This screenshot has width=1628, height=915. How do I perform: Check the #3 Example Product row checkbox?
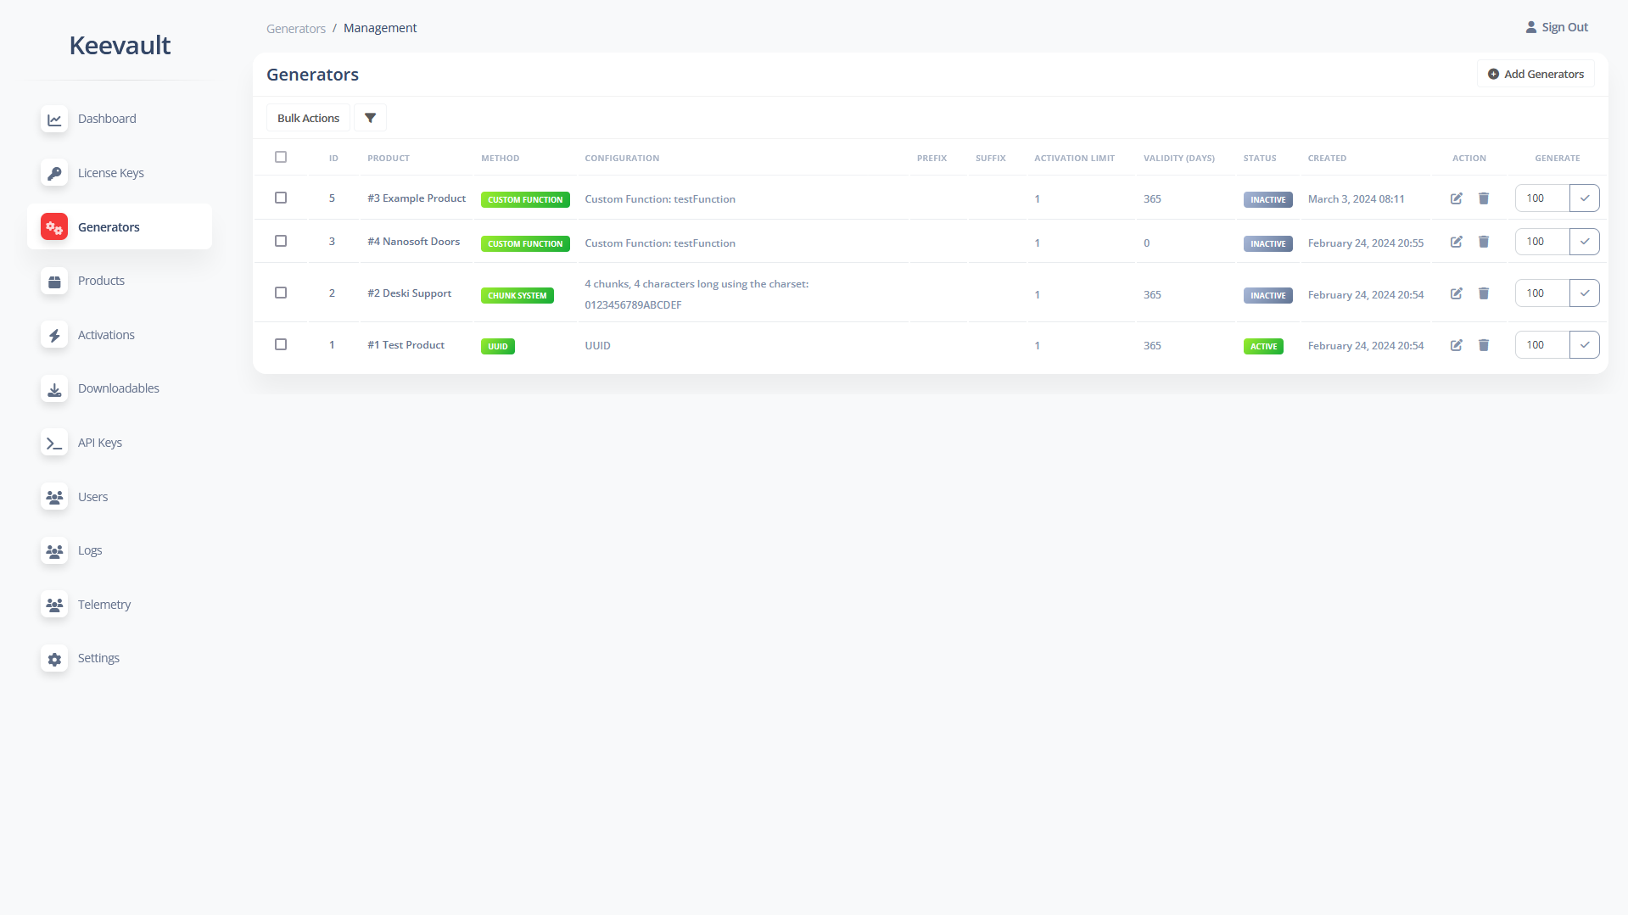(x=281, y=198)
